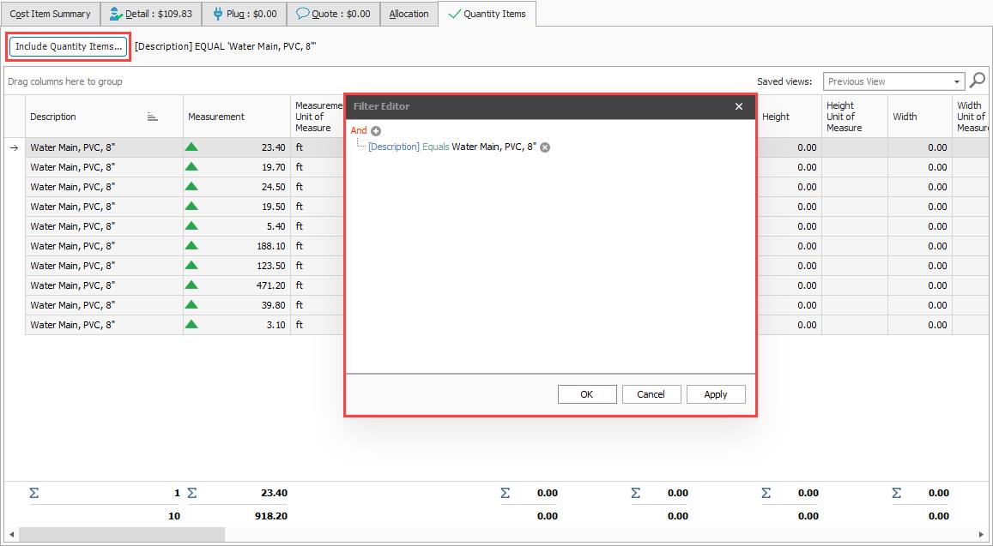Click the Include Quantity Items button
The height and width of the screenshot is (546, 993).
69,46
